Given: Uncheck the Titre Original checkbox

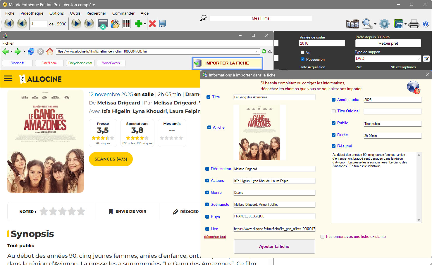Looking at the screenshot, I should click(333, 111).
